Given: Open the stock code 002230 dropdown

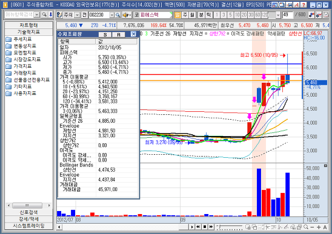Looking at the screenshot, I should pos(112,15).
